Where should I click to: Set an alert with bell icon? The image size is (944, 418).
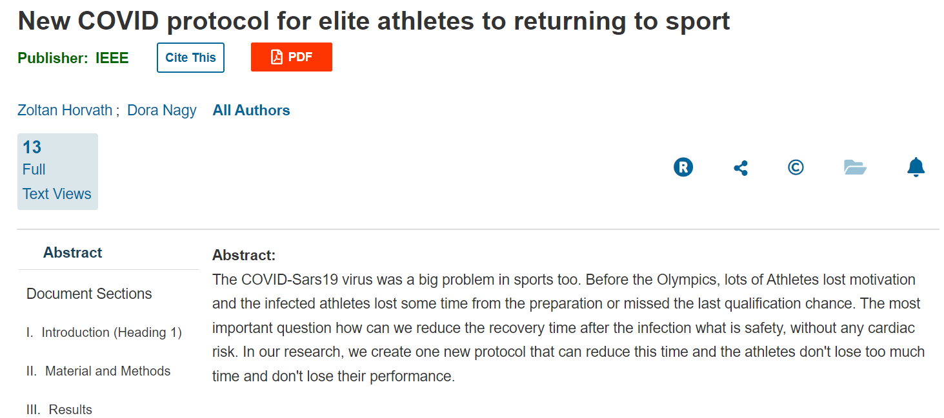tap(916, 167)
